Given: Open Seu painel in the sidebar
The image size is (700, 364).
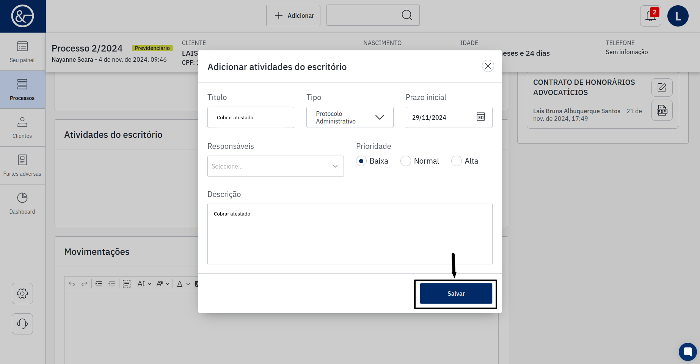Looking at the screenshot, I should [x=22, y=52].
